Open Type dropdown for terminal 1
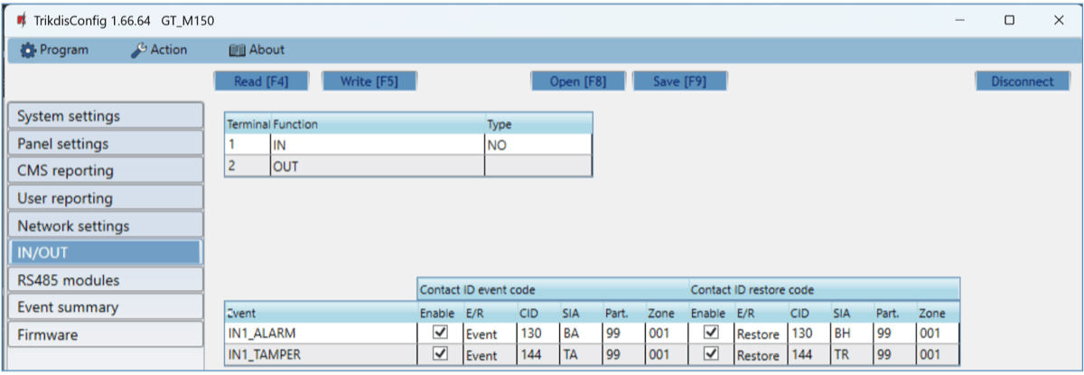 537,144
